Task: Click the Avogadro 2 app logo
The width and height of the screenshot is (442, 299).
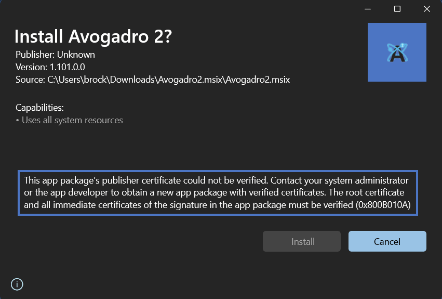Action: pos(397,52)
